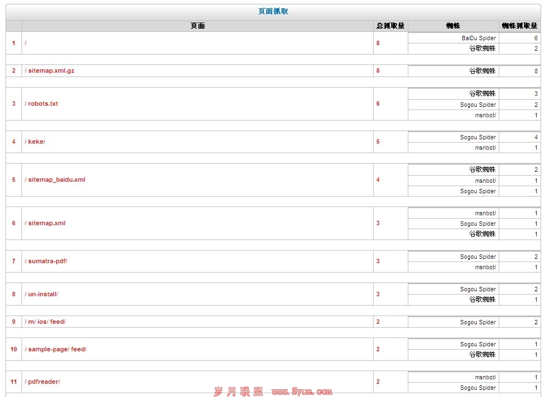Open the /keke/ page link
The width and height of the screenshot is (545, 397).
pyautogui.click(x=35, y=142)
